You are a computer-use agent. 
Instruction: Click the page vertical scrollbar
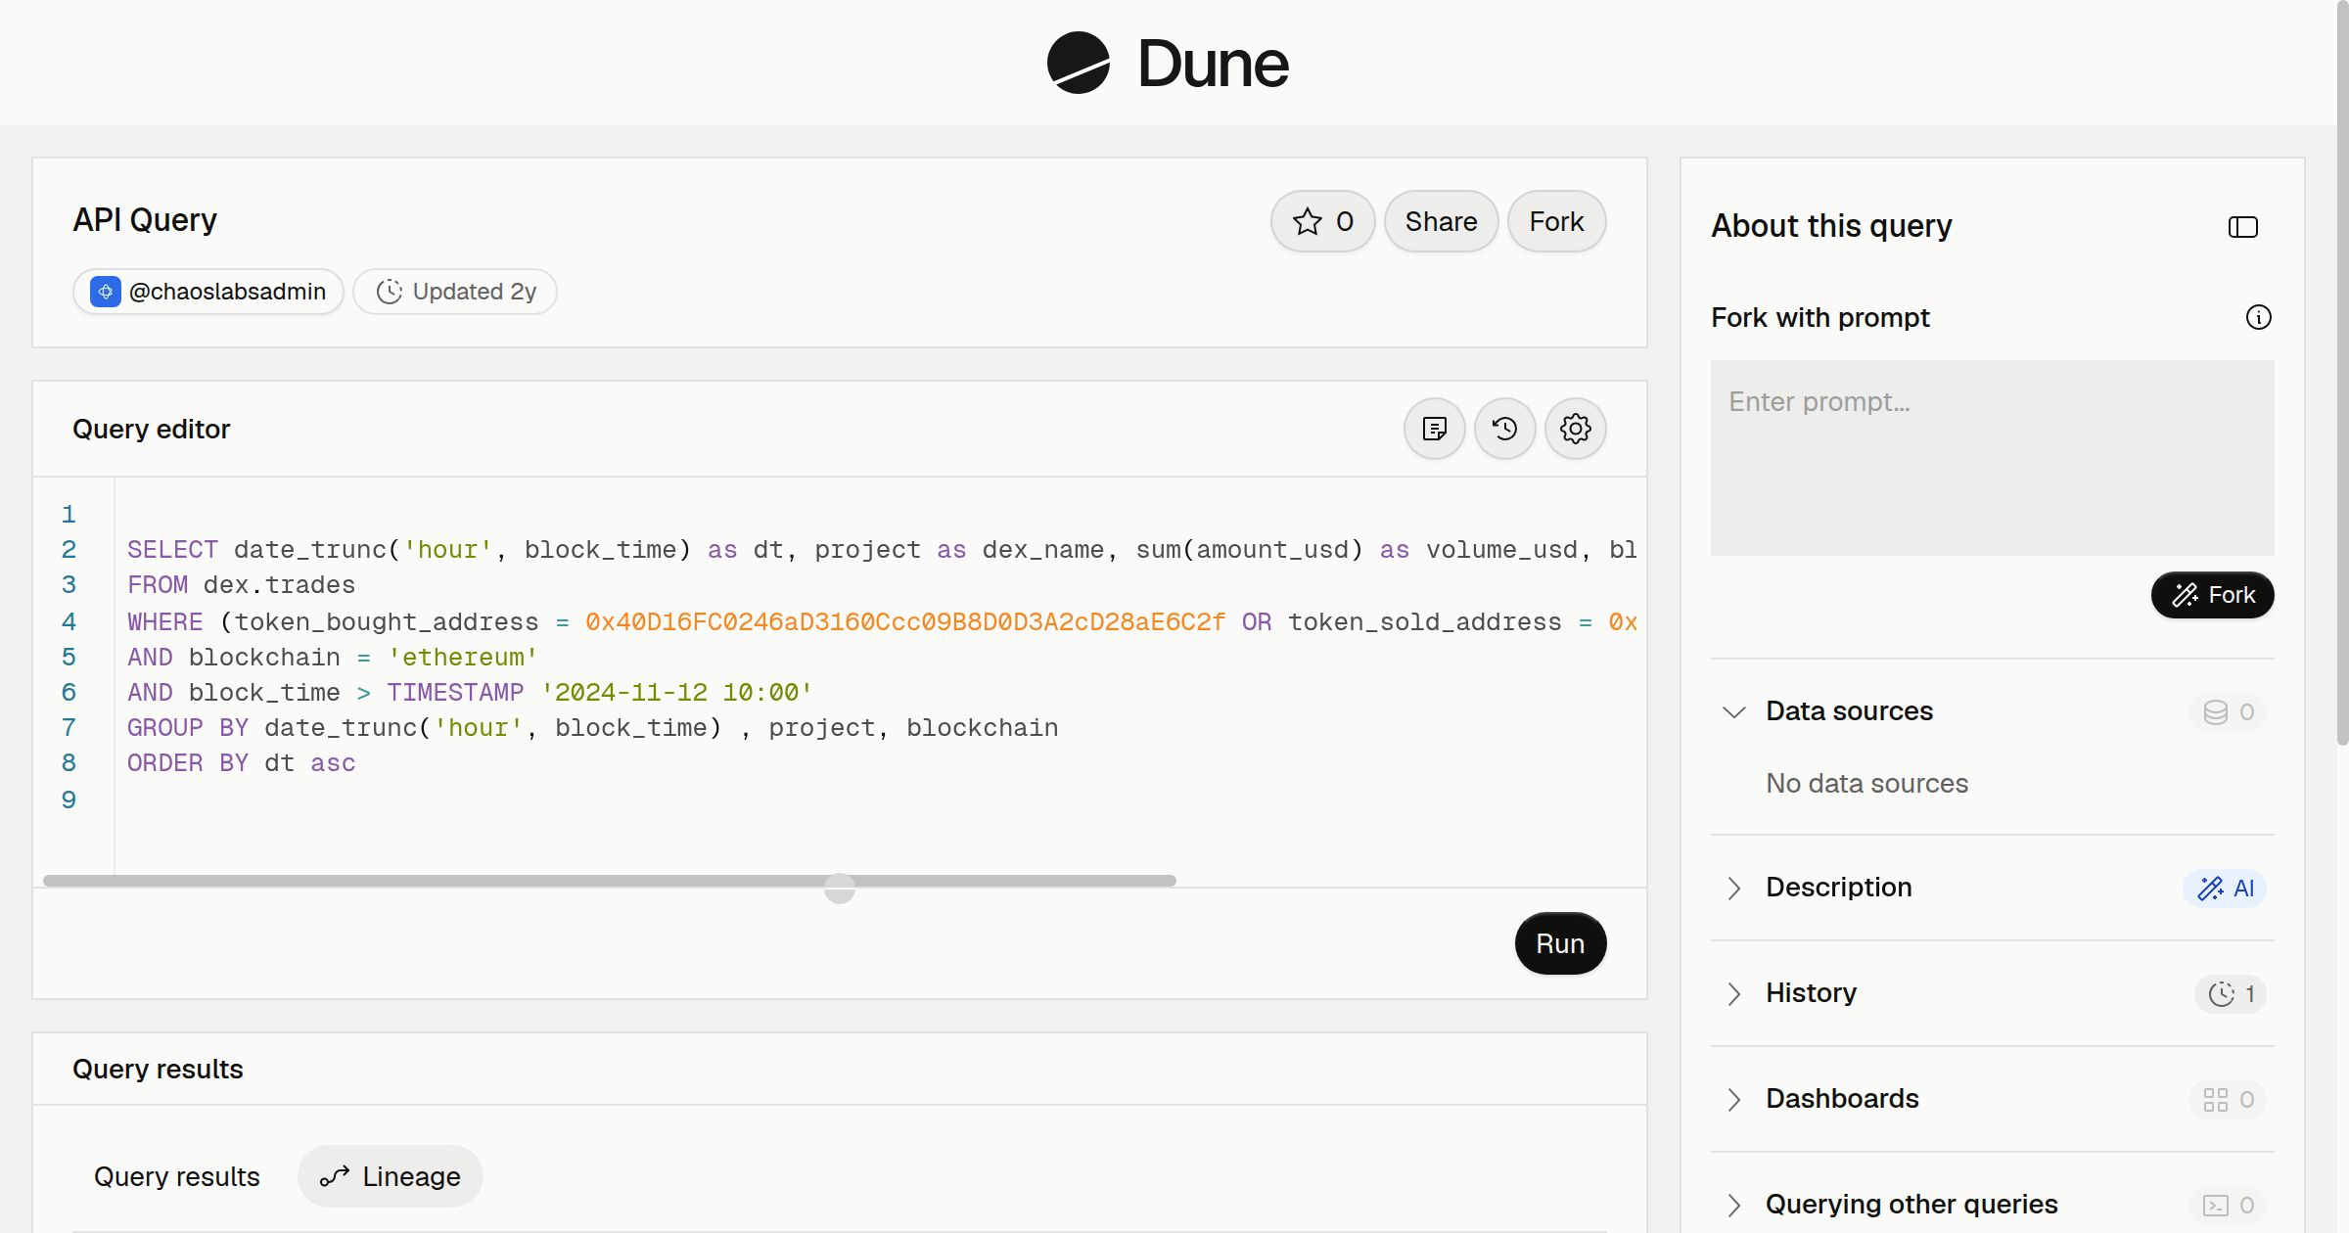point(2342,372)
